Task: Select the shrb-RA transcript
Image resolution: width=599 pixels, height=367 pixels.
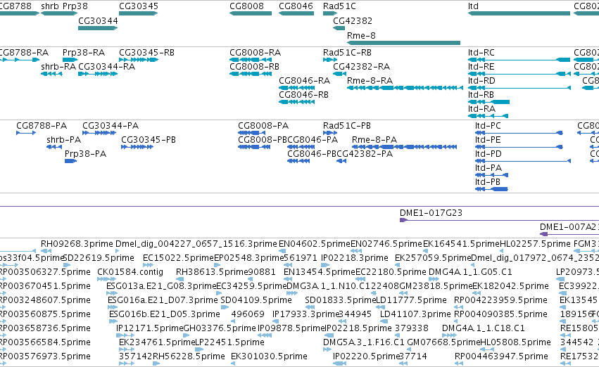Action: point(51,74)
